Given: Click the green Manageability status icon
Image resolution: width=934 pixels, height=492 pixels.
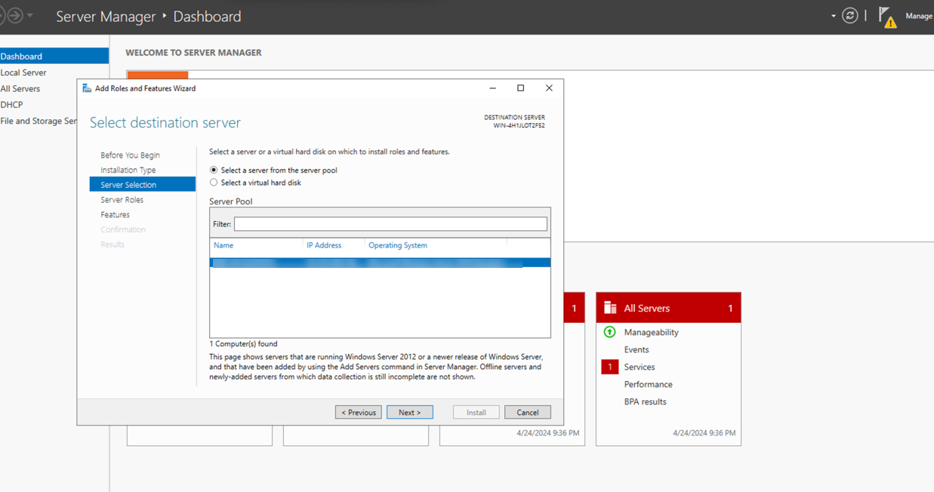Looking at the screenshot, I should (609, 332).
